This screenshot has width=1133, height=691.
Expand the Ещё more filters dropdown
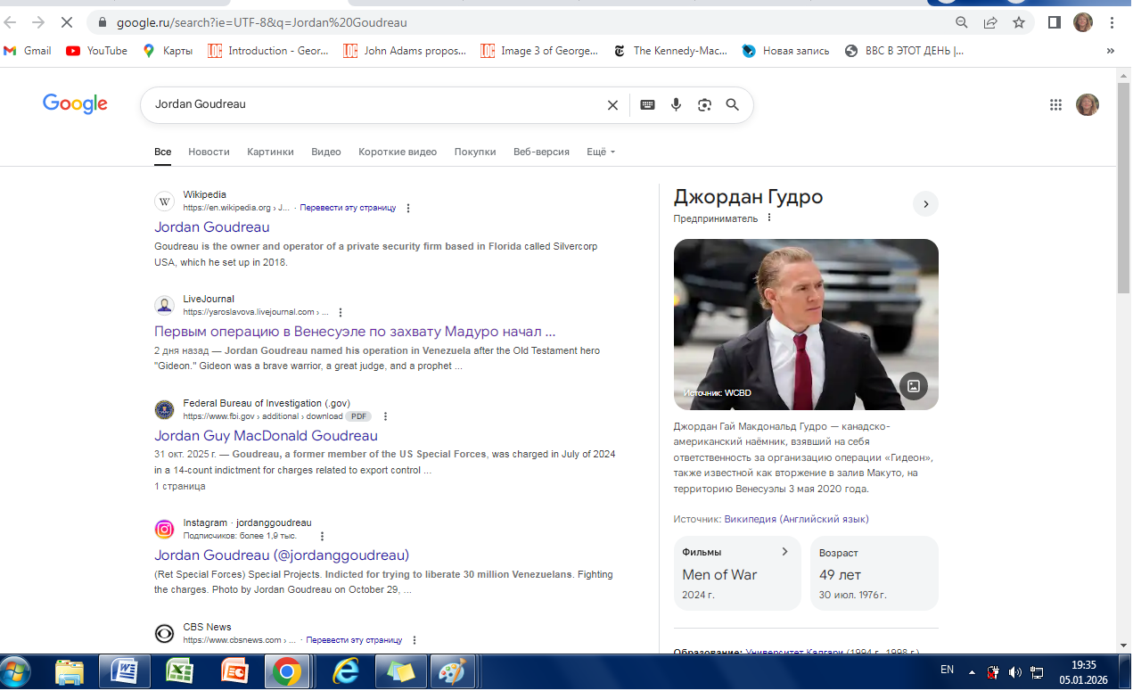click(601, 152)
